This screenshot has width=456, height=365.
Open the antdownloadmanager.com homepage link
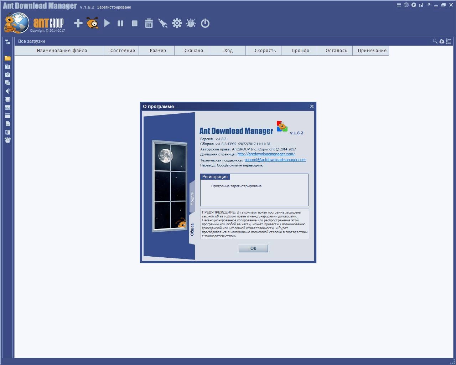click(266, 154)
